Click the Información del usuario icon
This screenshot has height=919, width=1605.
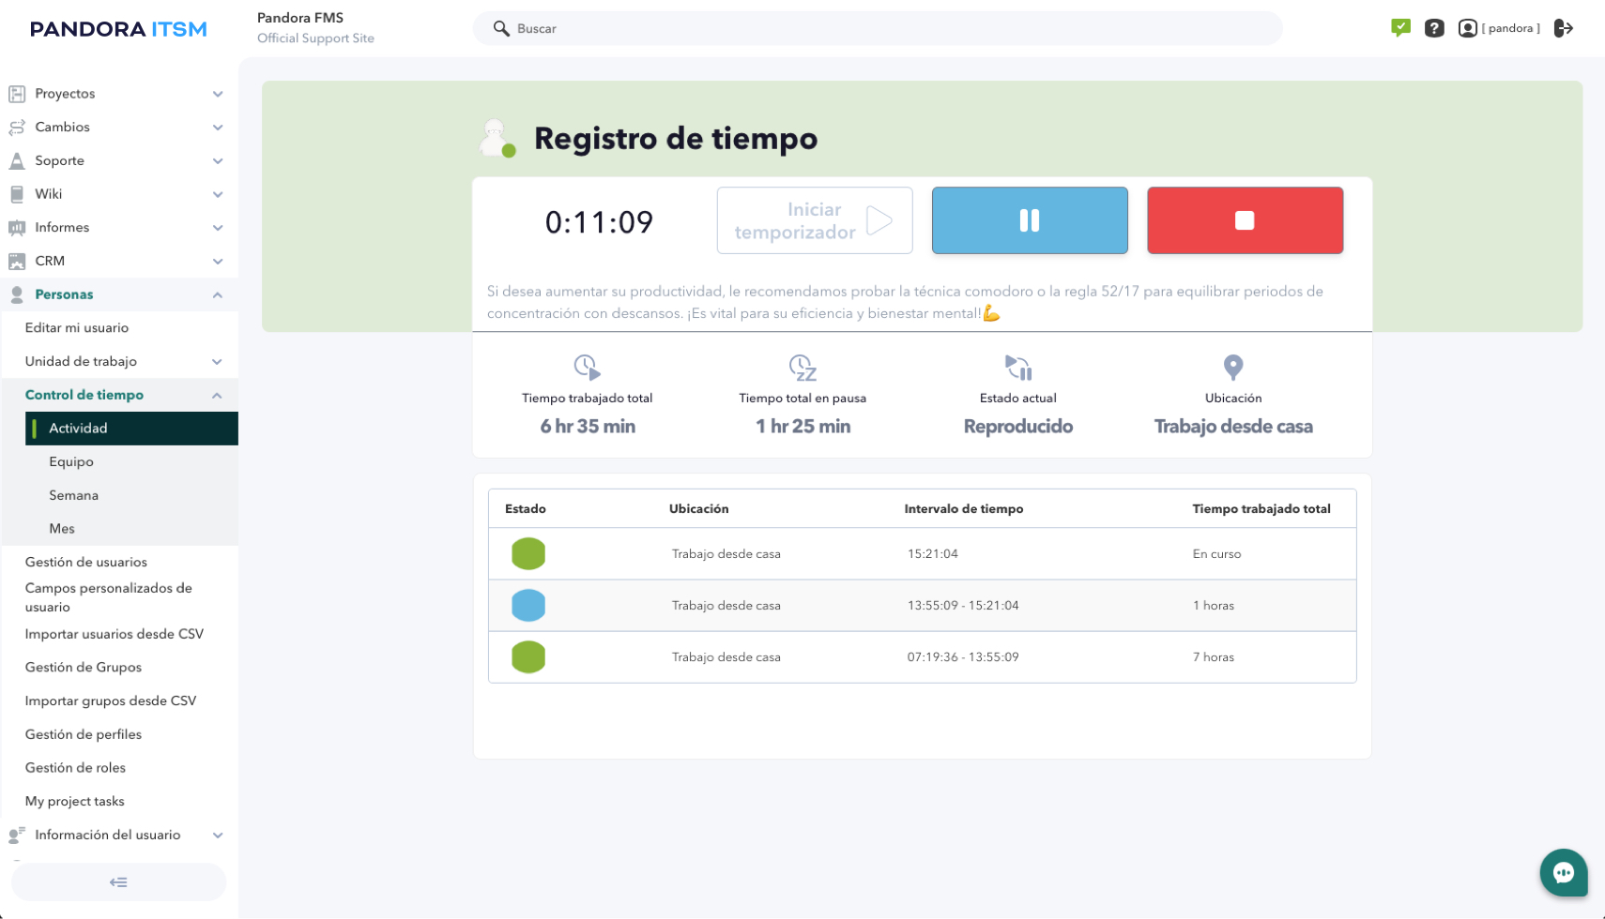(17, 835)
